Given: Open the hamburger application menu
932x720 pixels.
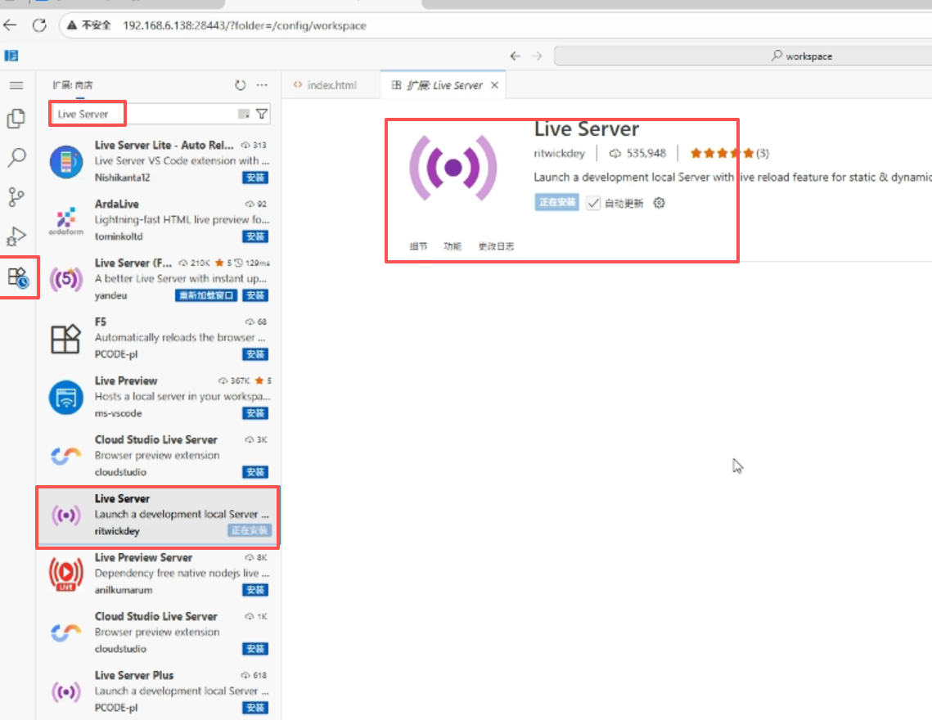Looking at the screenshot, I should tap(16, 85).
